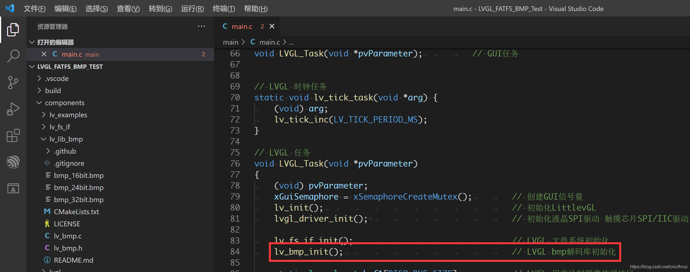Image resolution: width=690 pixels, height=272 pixels.
Task: Open lv_bmp.h in the explorer
Action: 68,248
